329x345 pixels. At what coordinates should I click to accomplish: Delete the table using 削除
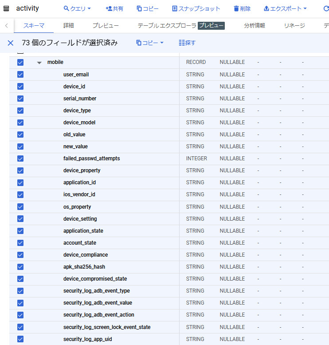tap(242, 8)
